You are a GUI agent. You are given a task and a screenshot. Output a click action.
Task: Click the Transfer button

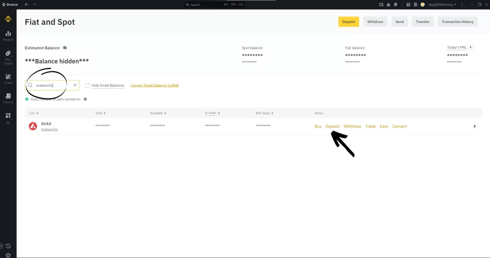point(423,22)
